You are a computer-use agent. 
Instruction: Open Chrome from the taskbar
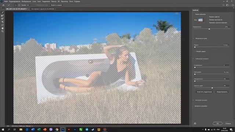pos(57,129)
